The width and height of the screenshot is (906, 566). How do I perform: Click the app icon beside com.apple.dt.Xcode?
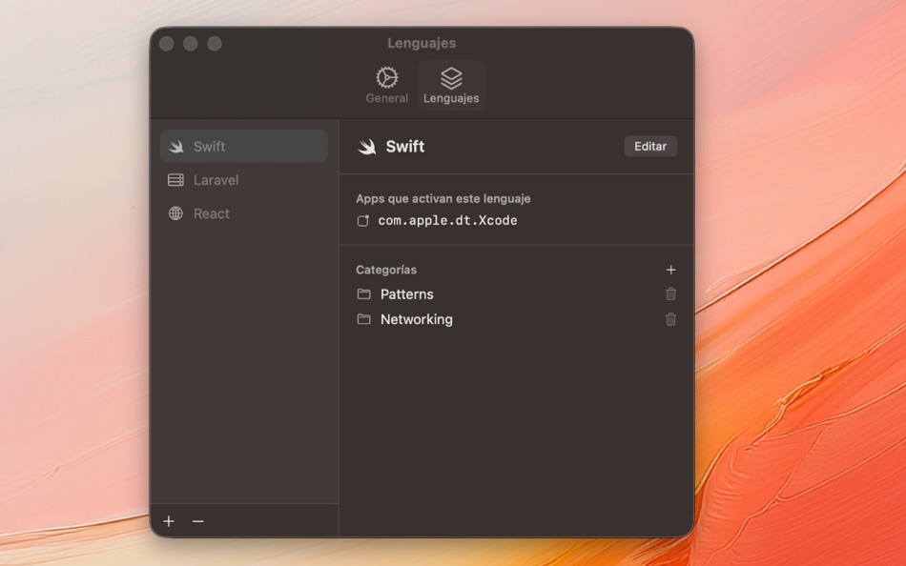coord(365,220)
